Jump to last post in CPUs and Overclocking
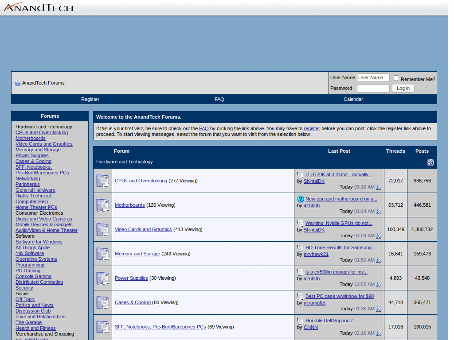Screen dimensions: 454x340 point(378,187)
